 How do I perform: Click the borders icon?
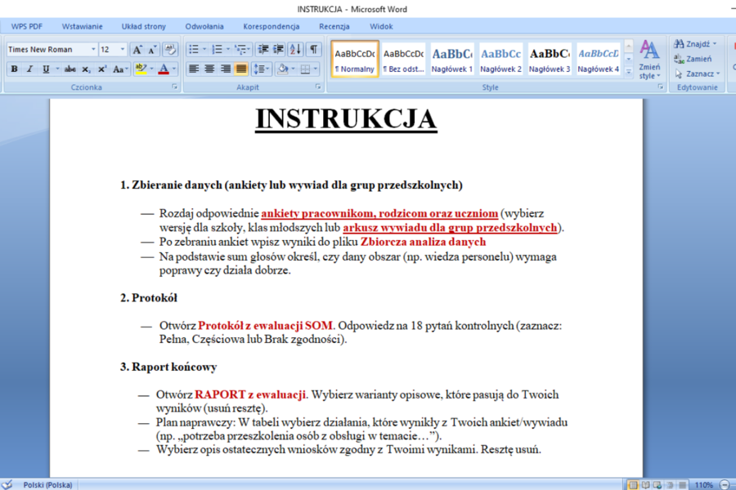click(x=305, y=69)
